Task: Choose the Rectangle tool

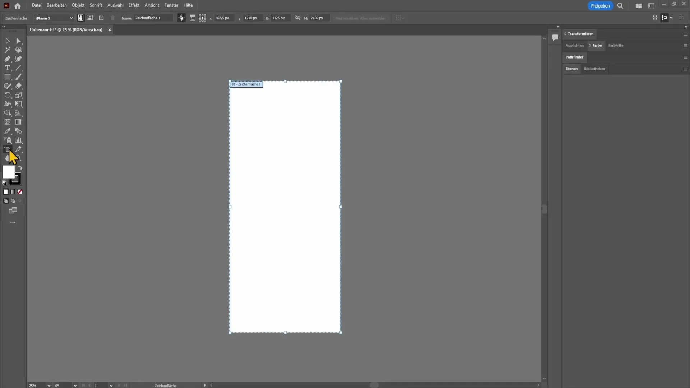Action: pyautogui.click(x=7, y=77)
